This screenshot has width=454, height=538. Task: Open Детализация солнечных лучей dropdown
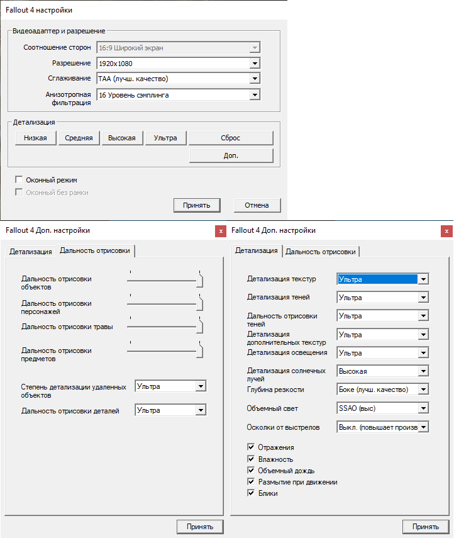pyautogui.click(x=383, y=371)
